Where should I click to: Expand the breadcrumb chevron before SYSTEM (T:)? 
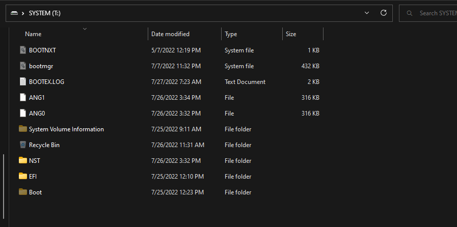click(23, 13)
